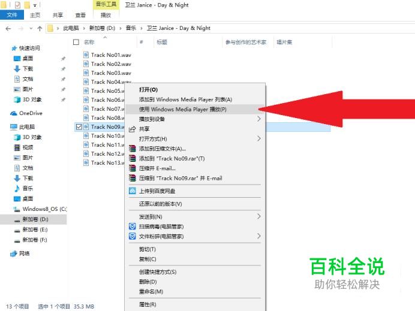Choose 剪切(T) in context menu

pyautogui.click(x=195, y=249)
